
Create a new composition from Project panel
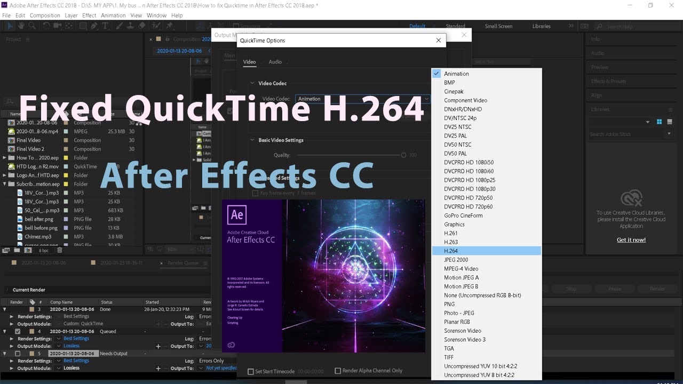coord(28,250)
